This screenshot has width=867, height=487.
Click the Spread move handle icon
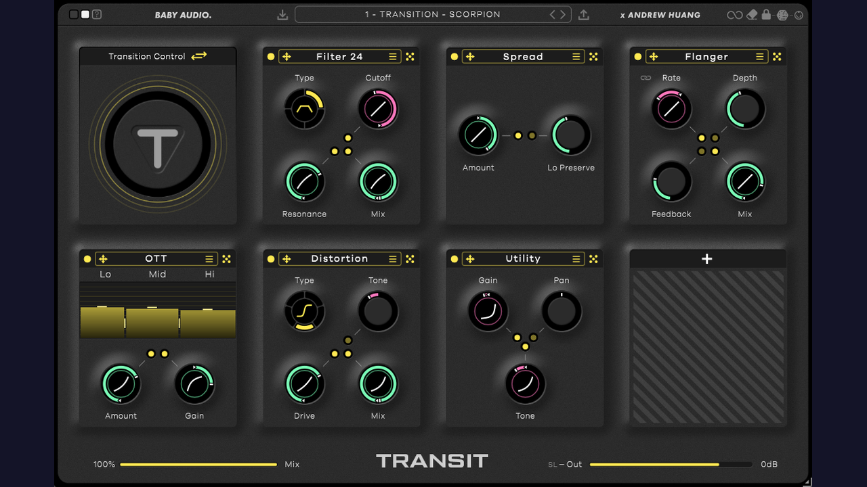click(x=470, y=57)
